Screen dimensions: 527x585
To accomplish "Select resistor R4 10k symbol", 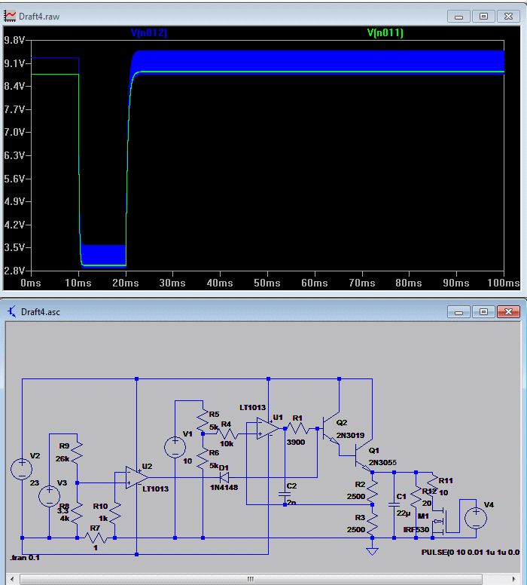I will click(x=227, y=434).
